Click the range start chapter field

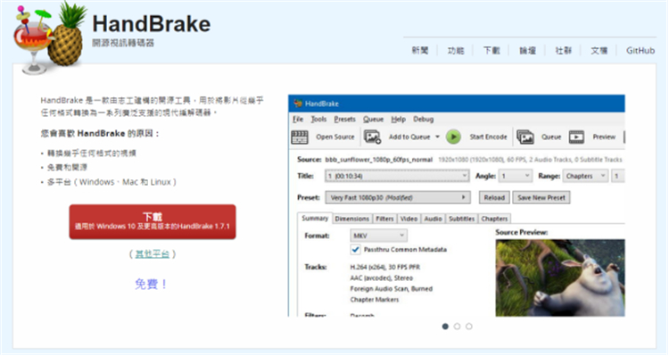(618, 176)
